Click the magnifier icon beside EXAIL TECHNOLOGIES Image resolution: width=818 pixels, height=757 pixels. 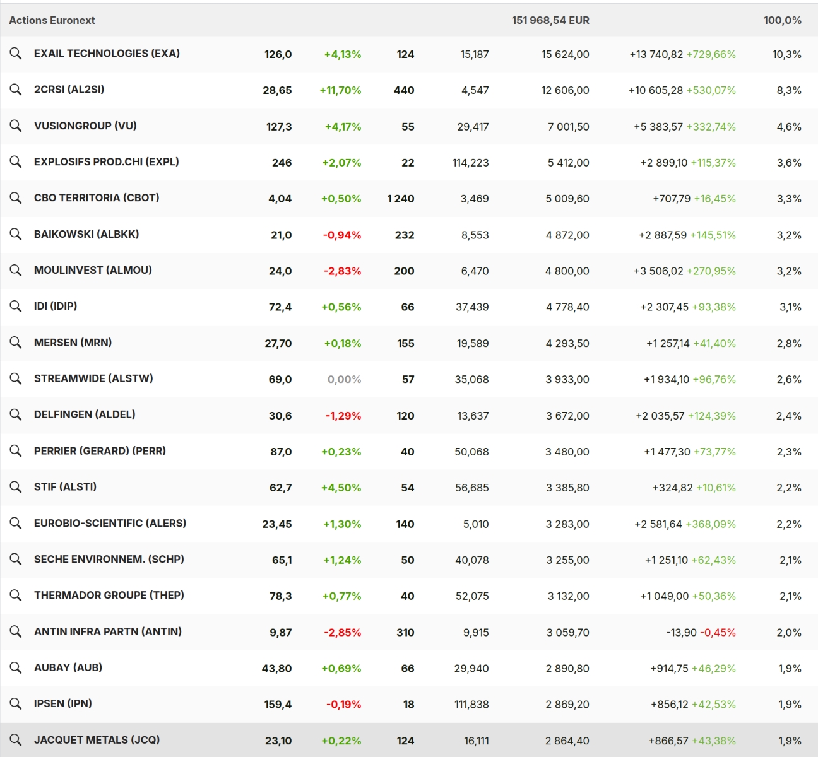pyautogui.click(x=16, y=54)
